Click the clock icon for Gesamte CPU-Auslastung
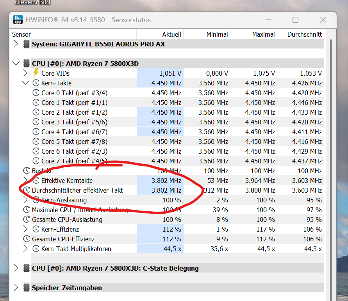This screenshot has height=301, width=348. coord(27,219)
